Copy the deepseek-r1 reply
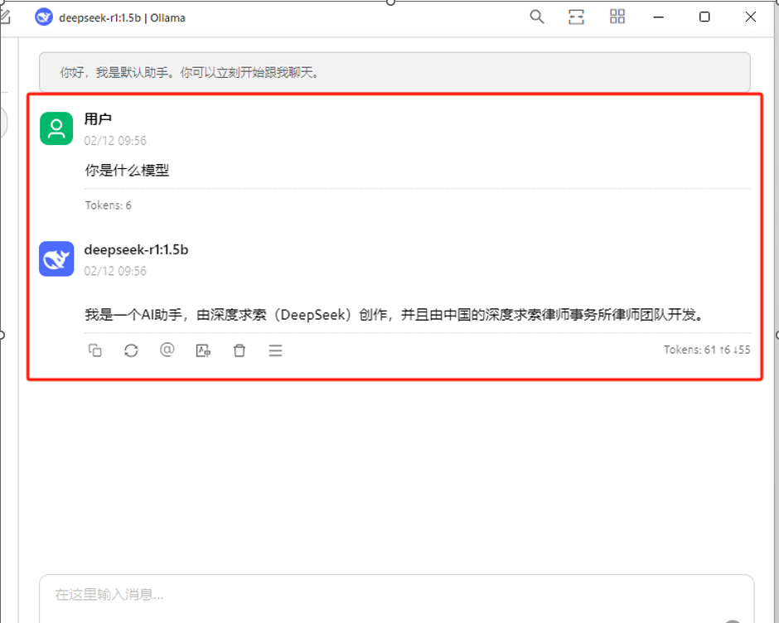 (x=95, y=350)
